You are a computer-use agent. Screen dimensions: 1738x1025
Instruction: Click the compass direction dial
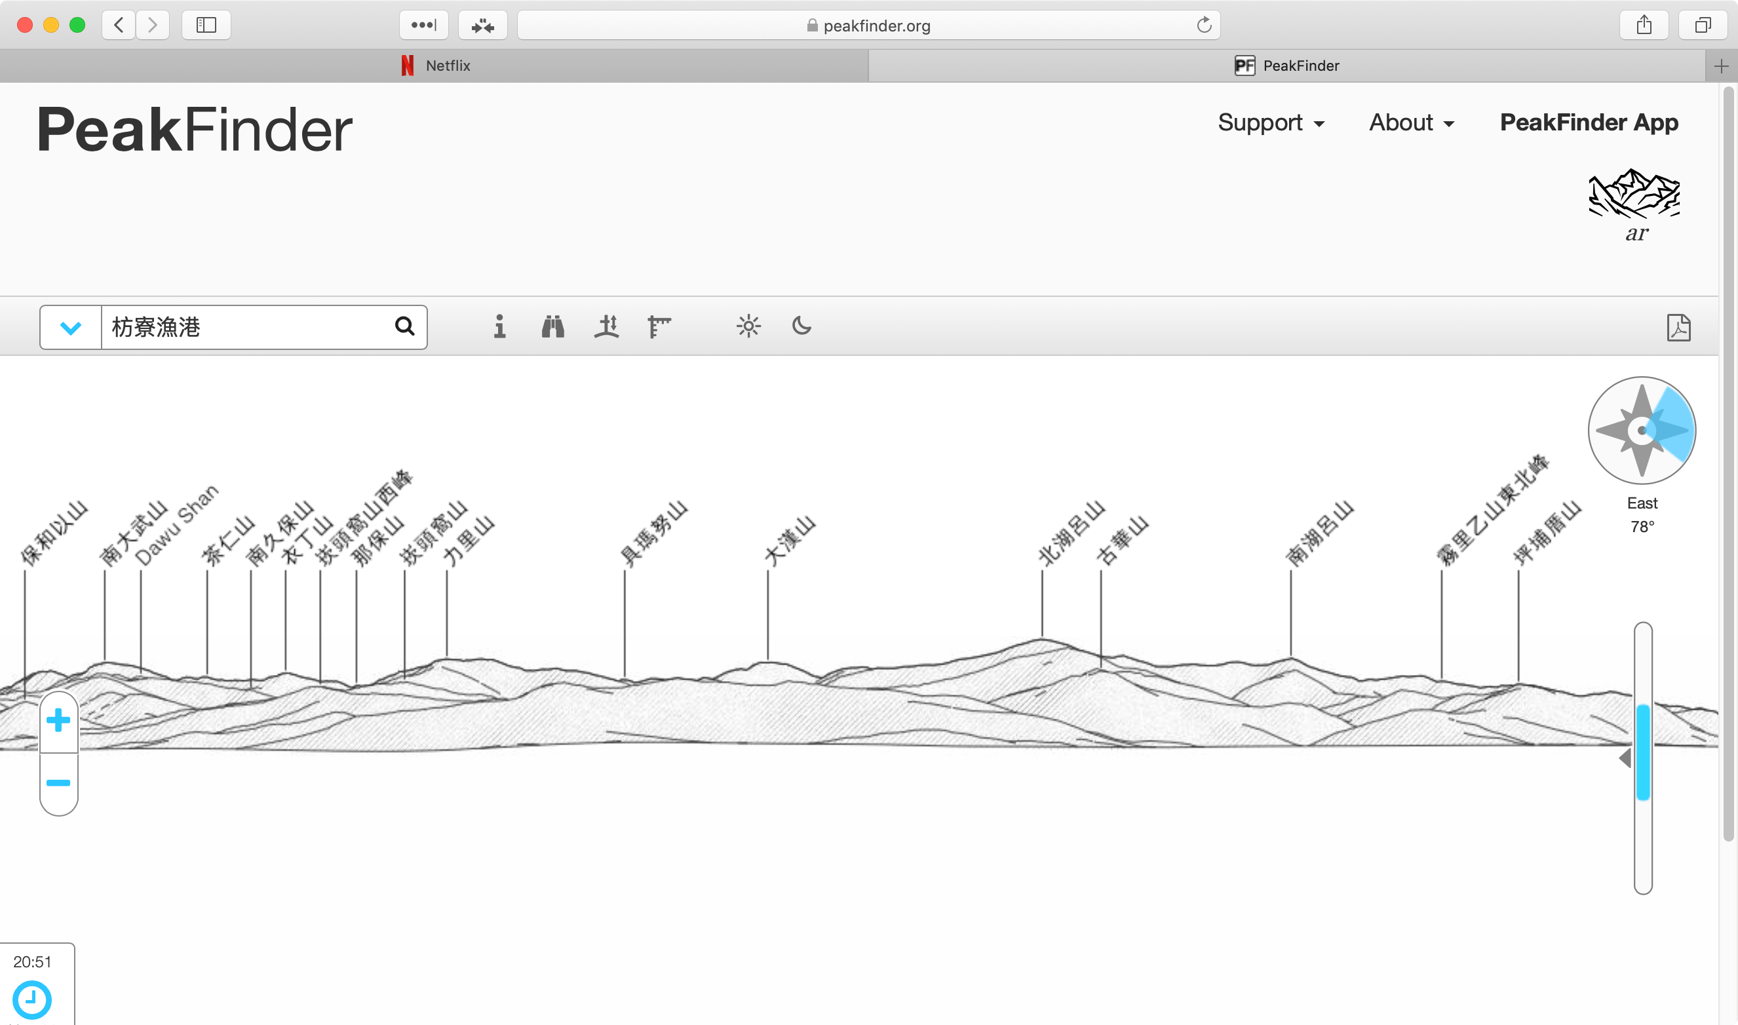[1641, 431]
